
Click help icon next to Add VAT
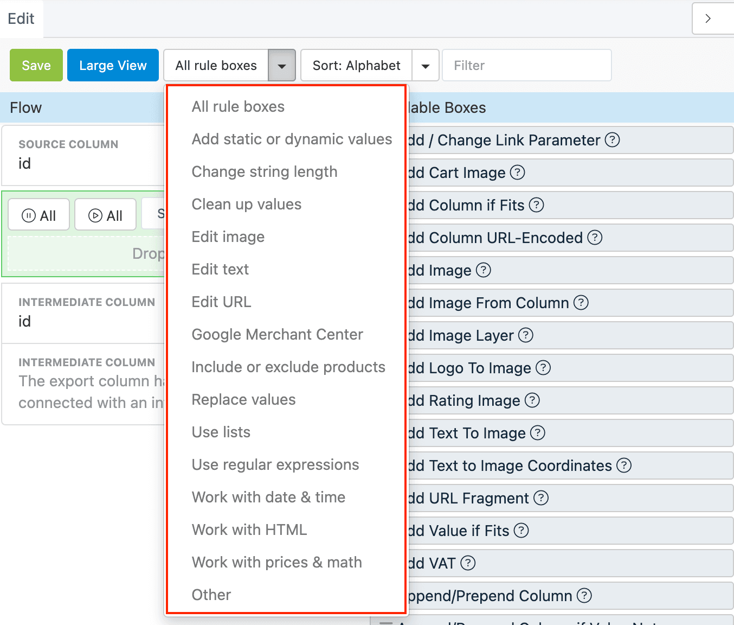[x=467, y=563]
